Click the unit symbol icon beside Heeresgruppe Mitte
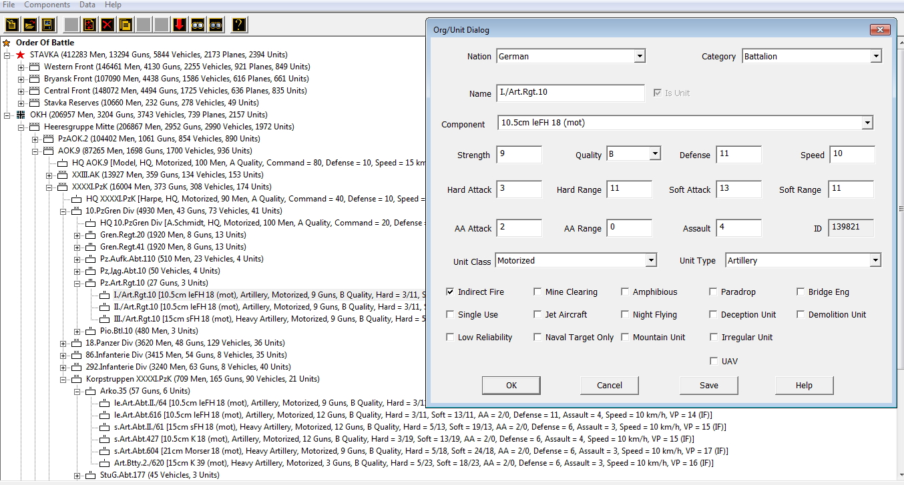This screenshot has width=904, height=485. pyautogui.click(x=35, y=127)
